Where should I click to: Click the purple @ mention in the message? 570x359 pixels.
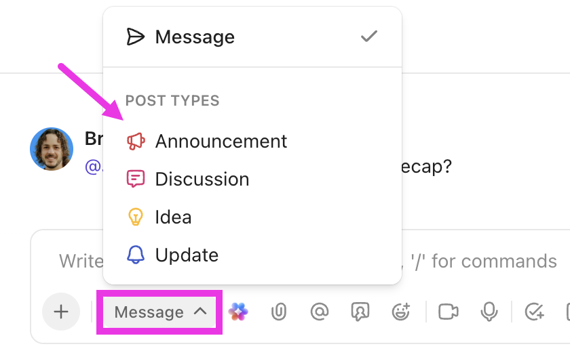93,166
